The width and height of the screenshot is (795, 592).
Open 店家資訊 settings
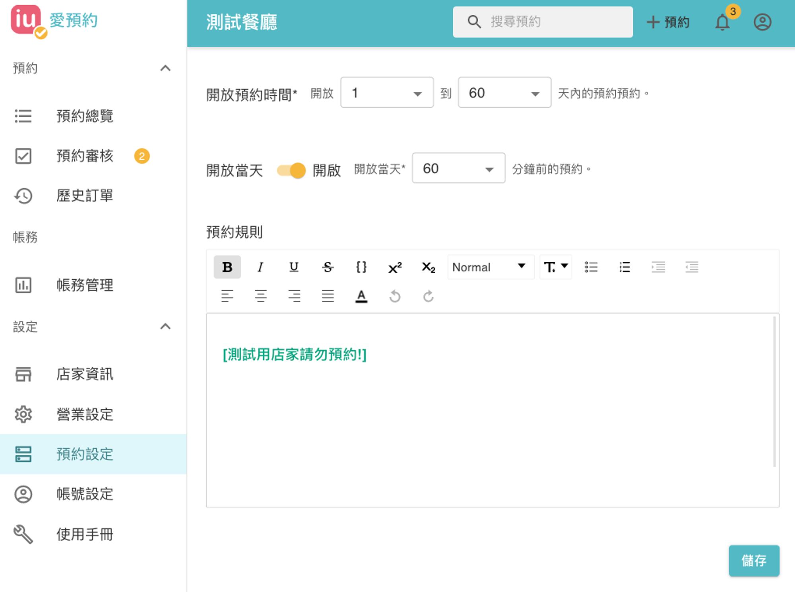(x=93, y=374)
